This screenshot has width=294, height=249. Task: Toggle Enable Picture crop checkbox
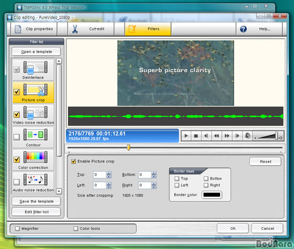[74, 161]
